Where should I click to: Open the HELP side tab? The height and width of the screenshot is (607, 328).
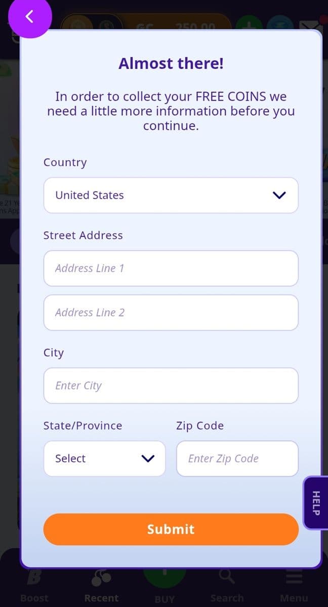tap(315, 503)
